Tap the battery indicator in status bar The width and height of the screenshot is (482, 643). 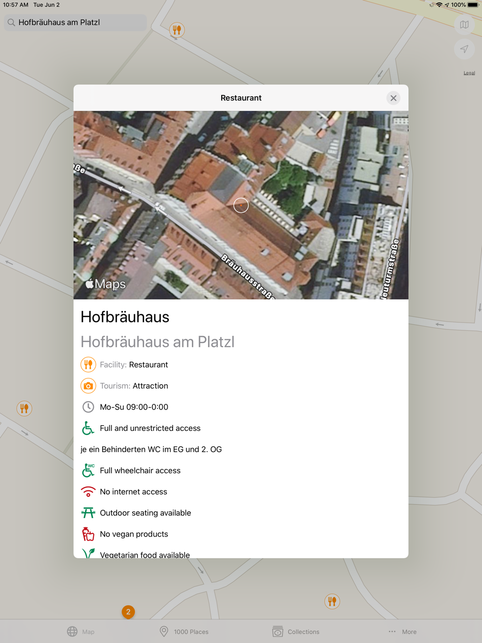pyautogui.click(x=473, y=5)
